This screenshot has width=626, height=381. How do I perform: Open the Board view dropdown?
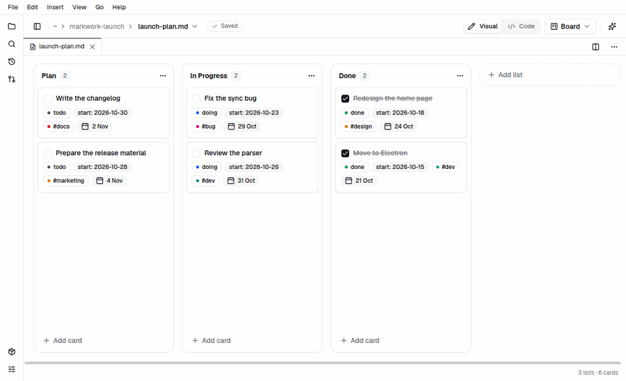pos(570,26)
